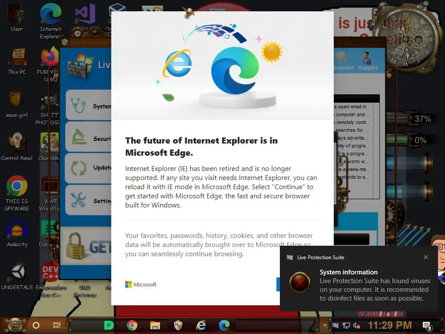Click the 11:29 PM taskbar clock
The width and height of the screenshot is (445, 334).
(390, 325)
